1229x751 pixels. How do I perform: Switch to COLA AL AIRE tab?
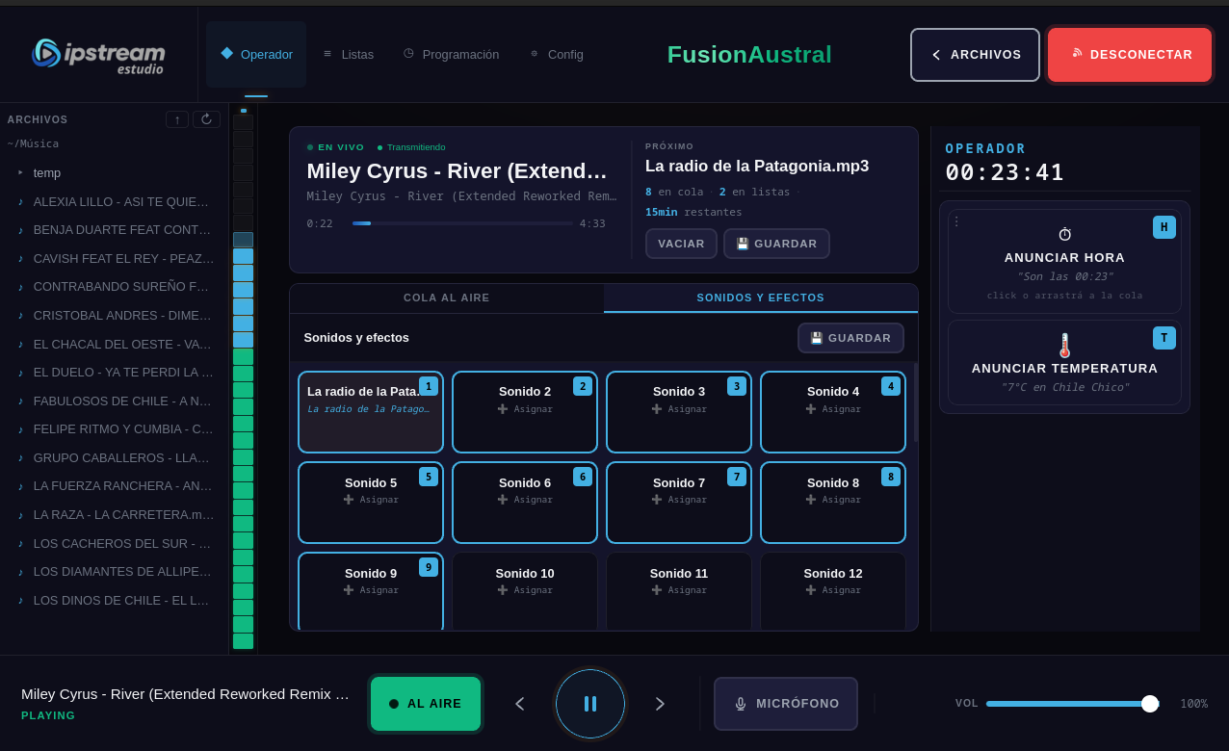coord(447,298)
